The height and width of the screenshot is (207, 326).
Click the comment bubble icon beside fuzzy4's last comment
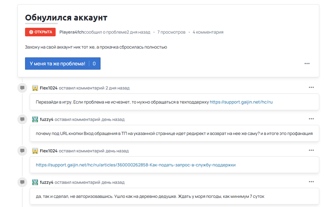(22, 182)
